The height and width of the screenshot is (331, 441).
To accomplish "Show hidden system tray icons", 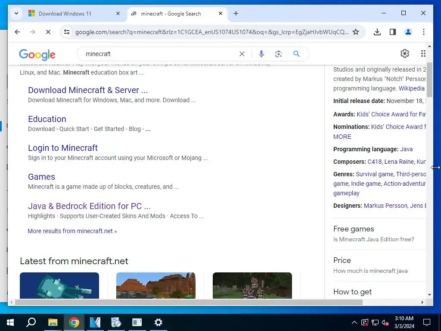I will pyautogui.click(x=354, y=322).
